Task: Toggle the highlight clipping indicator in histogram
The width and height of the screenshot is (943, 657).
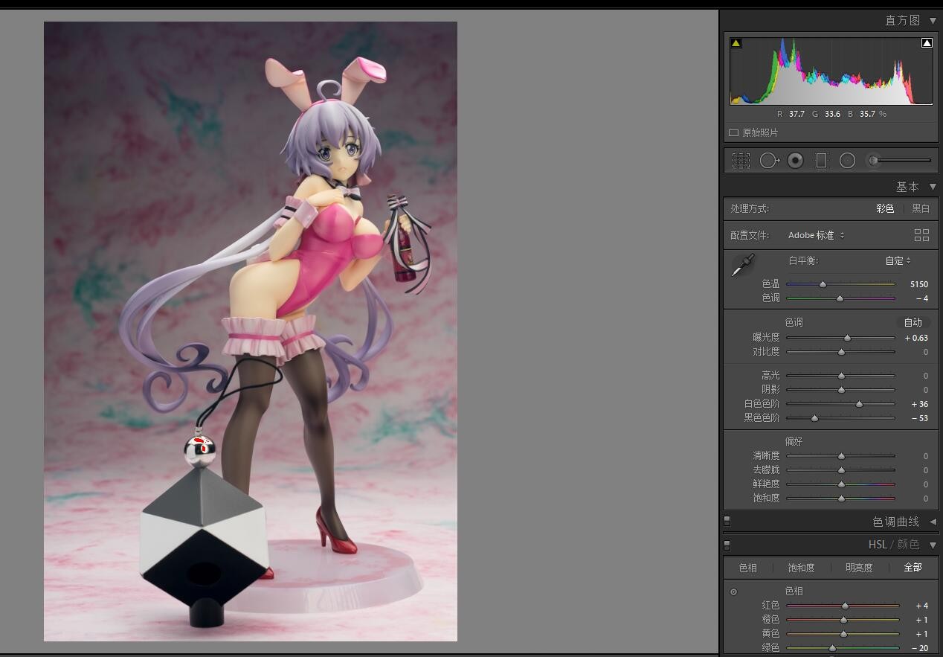Action: [927, 43]
